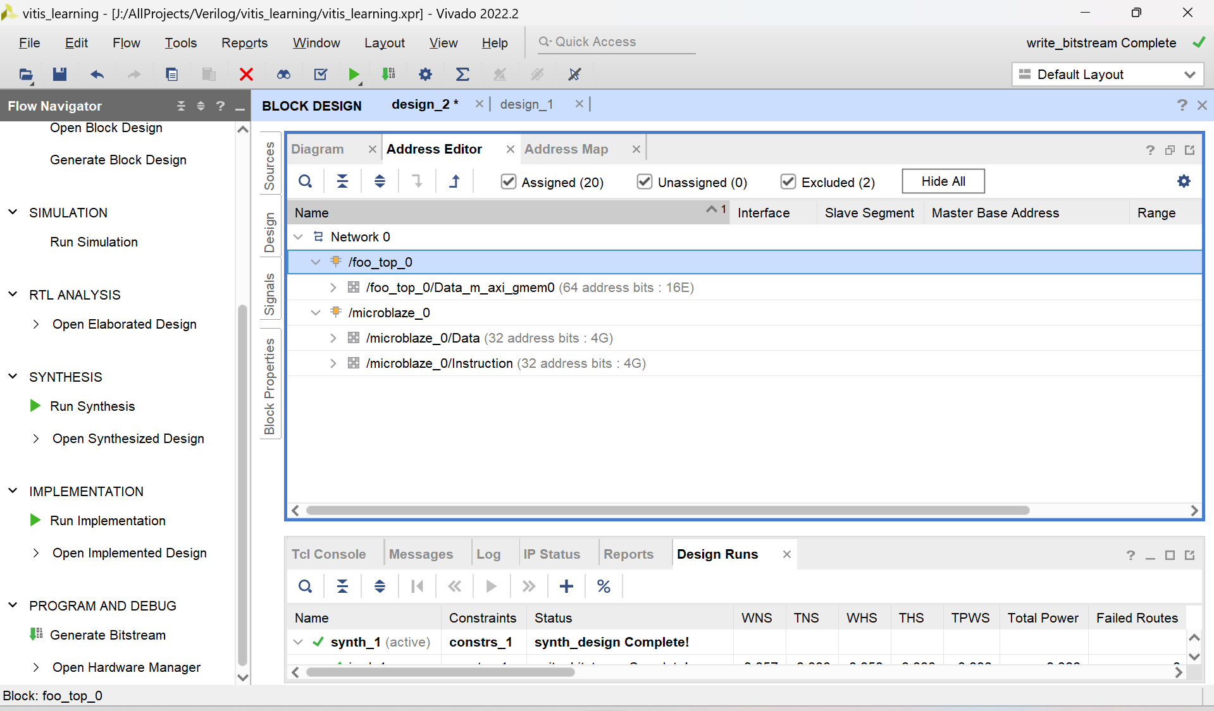This screenshot has height=711, width=1214.
Task: Click the Flow Navigator vertical scrollbar
Action: (242, 485)
